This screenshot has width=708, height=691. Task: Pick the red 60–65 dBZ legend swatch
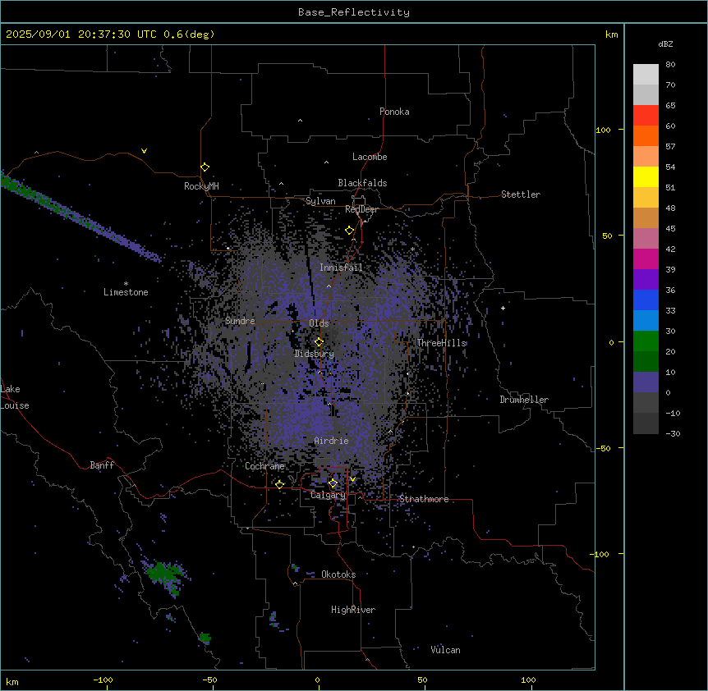click(x=646, y=115)
